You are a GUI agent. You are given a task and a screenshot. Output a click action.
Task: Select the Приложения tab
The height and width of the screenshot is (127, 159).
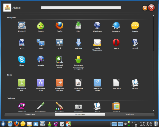click(80, 114)
